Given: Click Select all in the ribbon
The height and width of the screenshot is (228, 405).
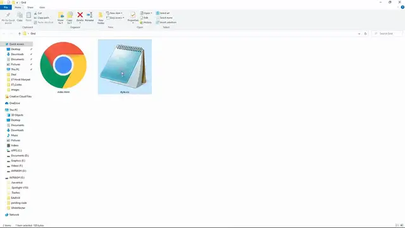Looking at the screenshot, I should [x=163, y=13].
